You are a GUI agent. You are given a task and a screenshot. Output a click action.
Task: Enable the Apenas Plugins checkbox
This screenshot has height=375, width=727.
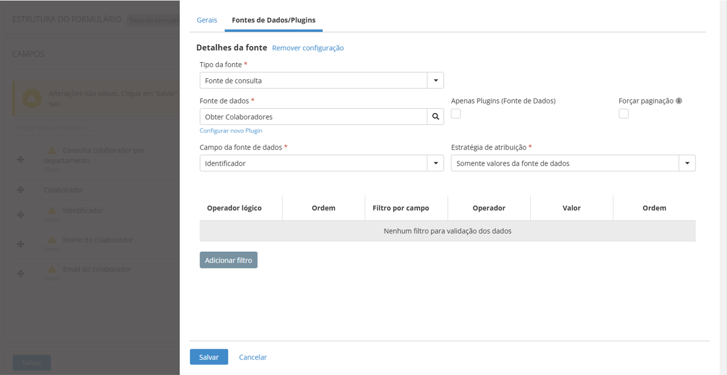(456, 114)
